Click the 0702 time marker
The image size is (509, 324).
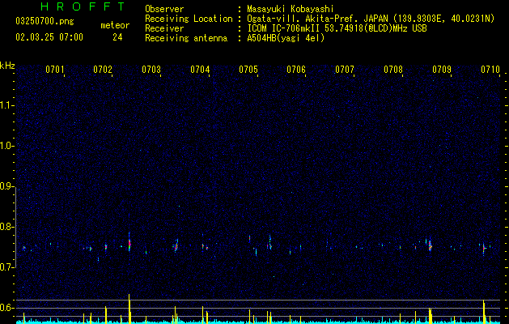click(x=103, y=70)
